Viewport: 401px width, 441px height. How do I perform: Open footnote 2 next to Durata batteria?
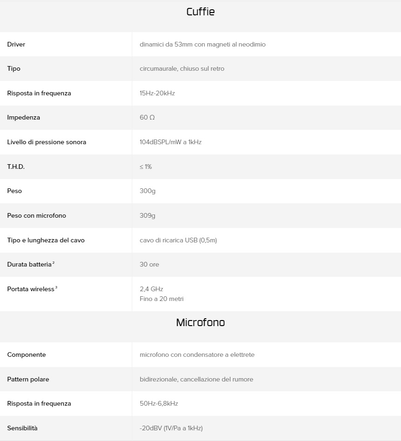[54, 263]
